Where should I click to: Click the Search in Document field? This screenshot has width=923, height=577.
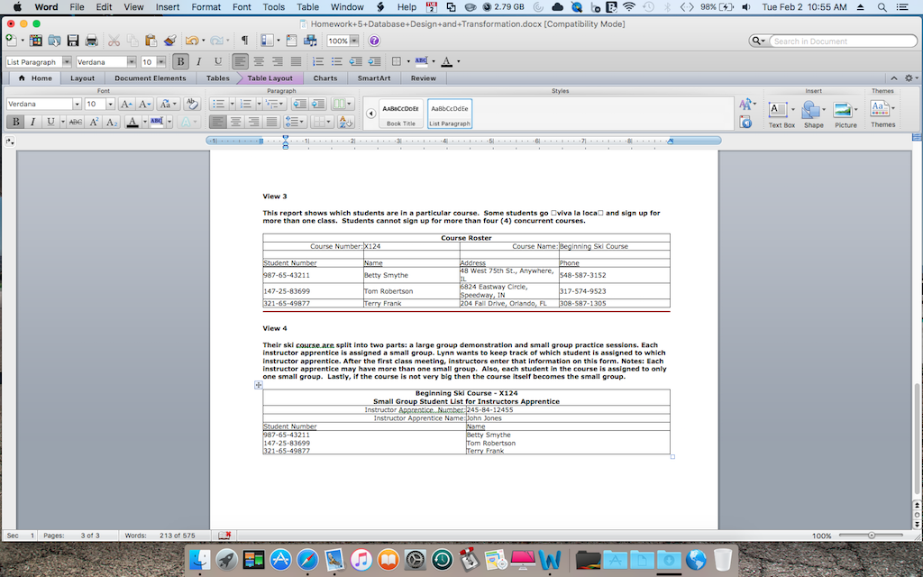point(842,41)
